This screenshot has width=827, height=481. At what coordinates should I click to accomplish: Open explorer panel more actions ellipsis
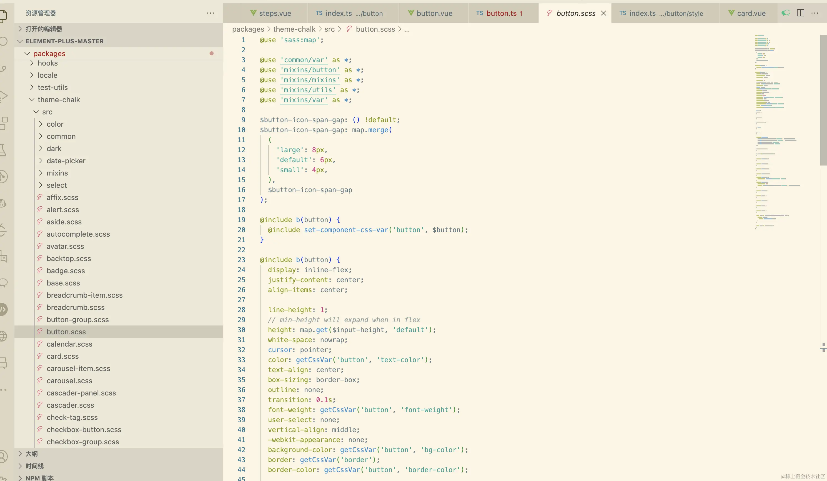click(210, 13)
